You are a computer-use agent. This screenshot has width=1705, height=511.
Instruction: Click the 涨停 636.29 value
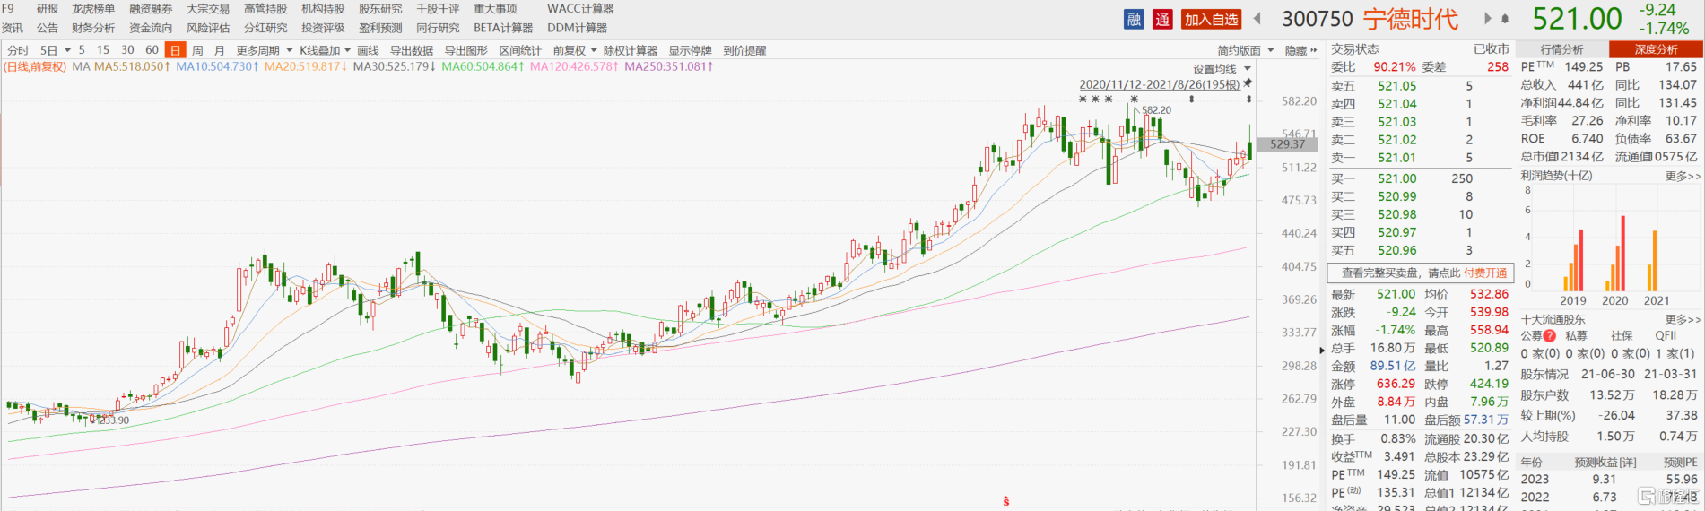1396,384
